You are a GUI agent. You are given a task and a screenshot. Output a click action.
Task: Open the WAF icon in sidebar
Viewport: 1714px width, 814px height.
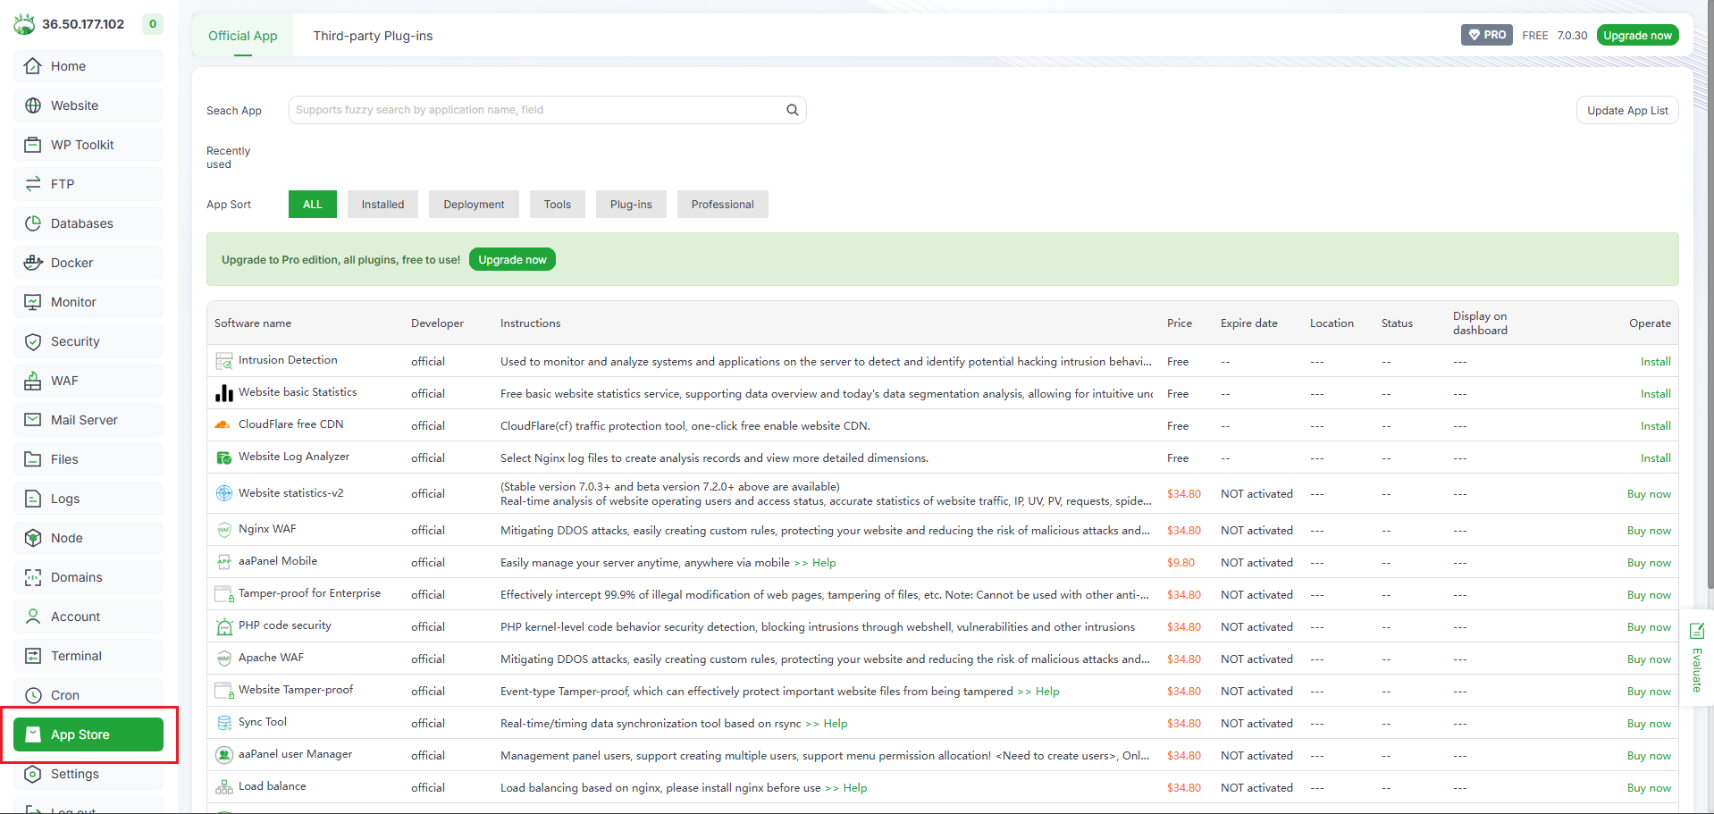pyautogui.click(x=33, y=381)
